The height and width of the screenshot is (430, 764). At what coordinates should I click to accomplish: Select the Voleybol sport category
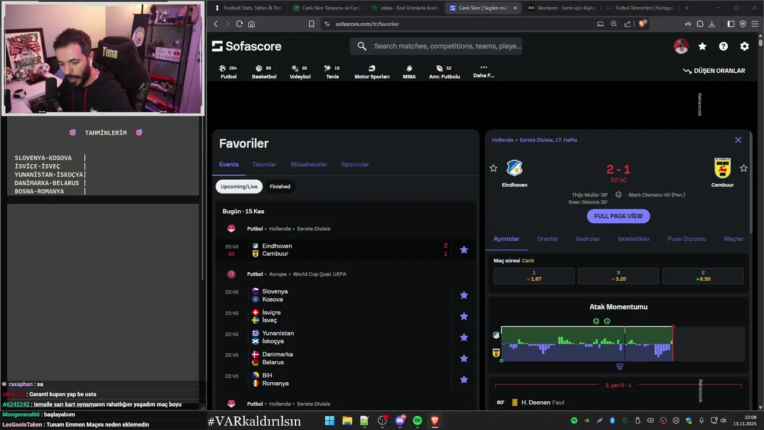point(300,72)
